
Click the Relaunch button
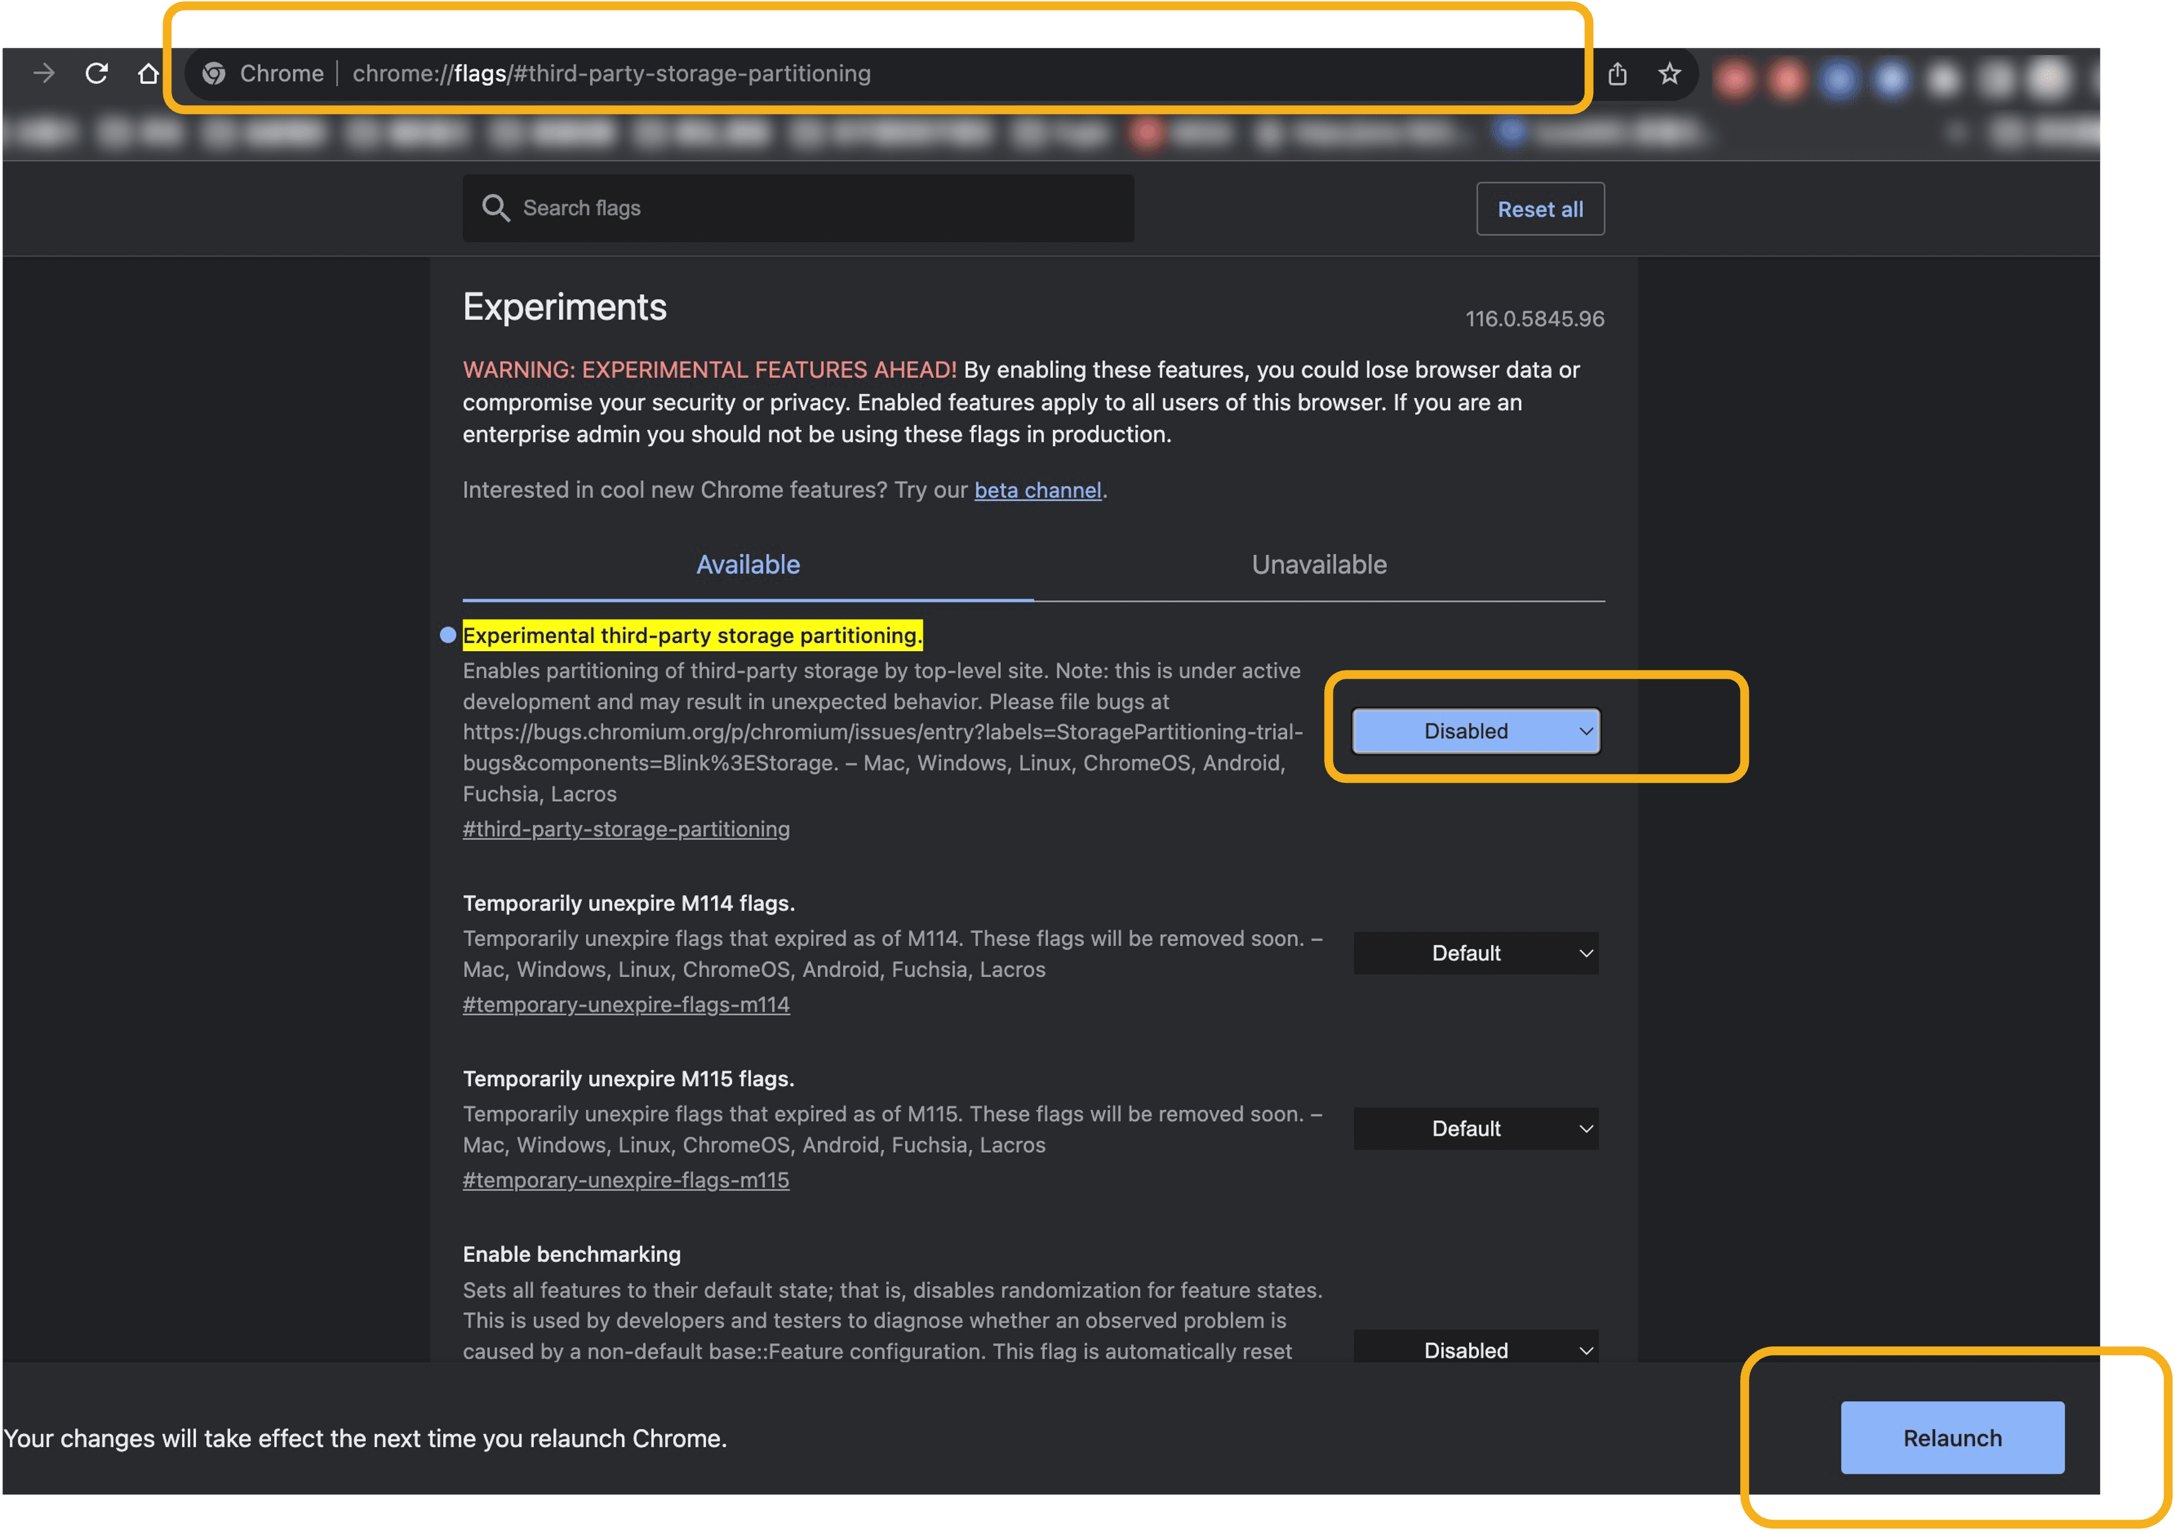[x=1951, y=1437]
